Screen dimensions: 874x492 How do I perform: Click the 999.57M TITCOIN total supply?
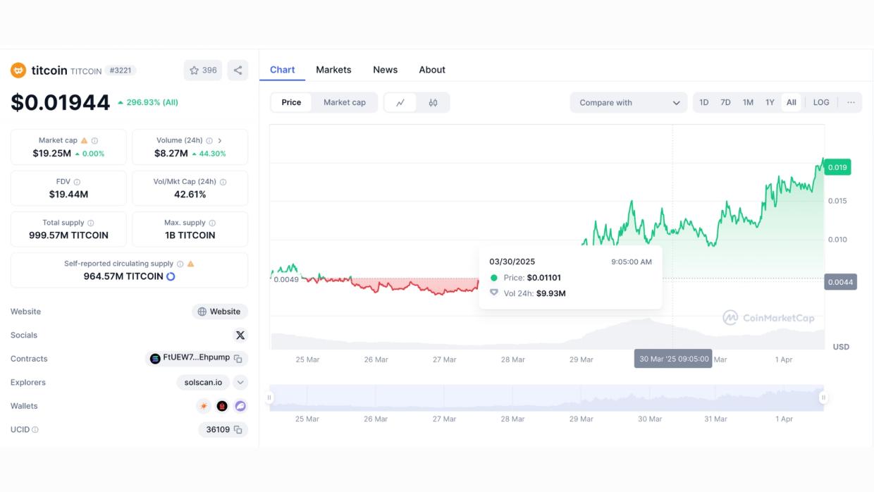68,235
